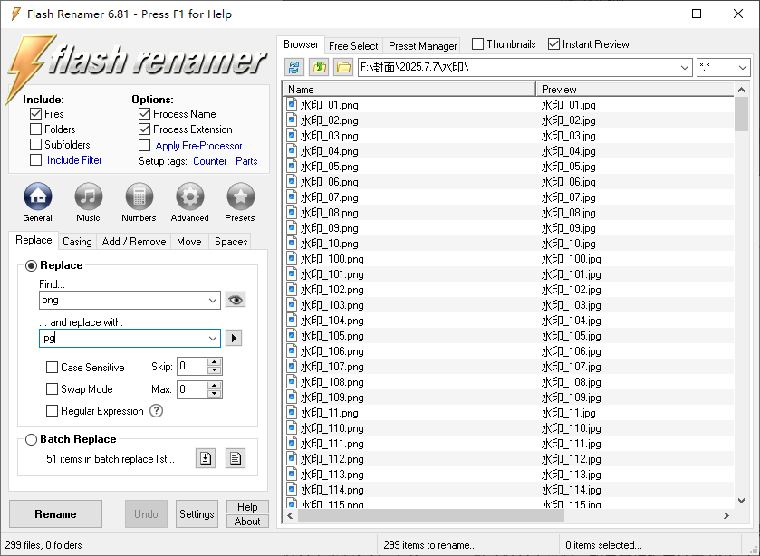Enable the Thumbnails checkbox

(478, 44)
